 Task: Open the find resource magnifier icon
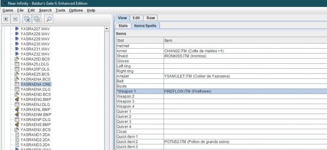tap(49, 19)
